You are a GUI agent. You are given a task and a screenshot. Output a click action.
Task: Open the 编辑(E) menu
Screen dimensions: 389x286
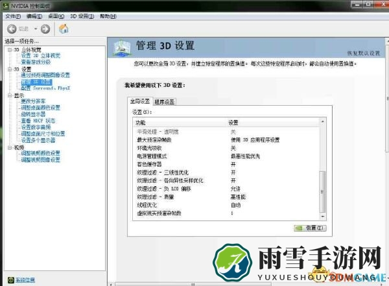click(34, 16)
